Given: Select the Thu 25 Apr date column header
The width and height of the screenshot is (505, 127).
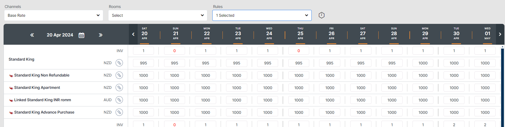Looking at the screenshot, I should pyautogui.click(x=300, y=34).
